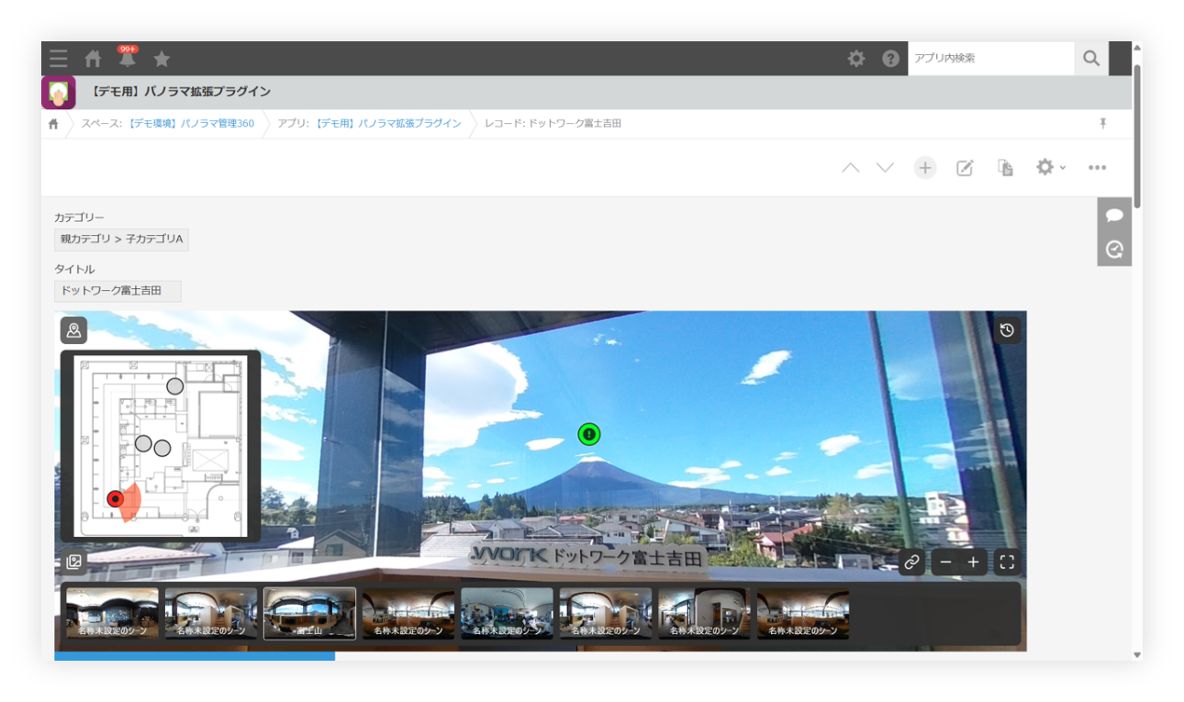
Task: Go to the portal home icon in top bar
Action: (93, 59)
